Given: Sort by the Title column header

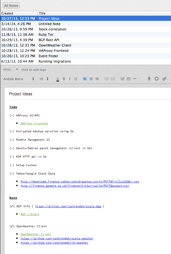Looking at the screenshot, I should coord(104,13).
